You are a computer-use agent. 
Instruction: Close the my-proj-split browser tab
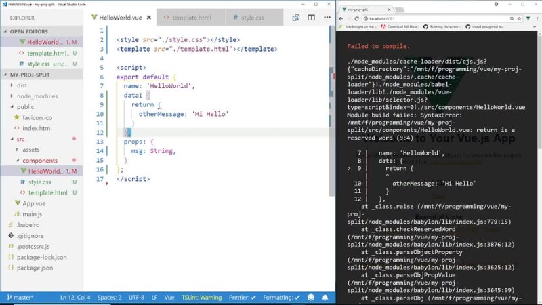pos(389,9)
